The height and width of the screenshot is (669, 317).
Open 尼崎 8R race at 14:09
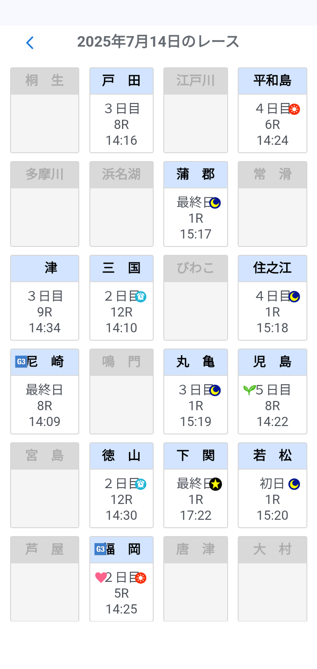tap(45, 406)
